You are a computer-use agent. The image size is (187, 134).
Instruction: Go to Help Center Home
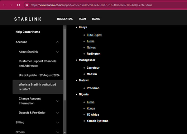click(x=28, y=32)
